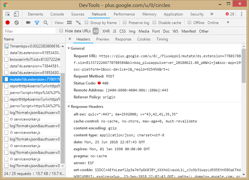
Task: Open network search with magnifier icon
Action: [x=46, y=22]
